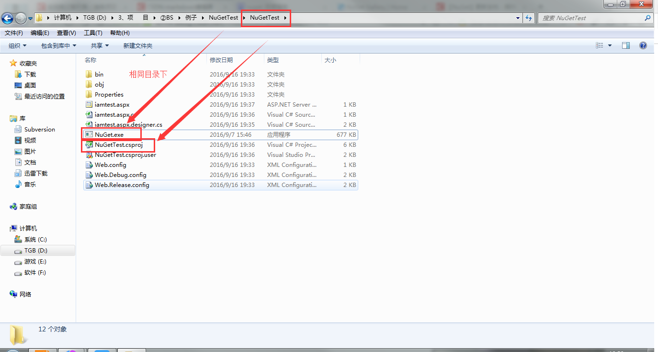Viewport: 658px width, 352px height.
Task: Click the search magnifier icon
Action: 648,18
